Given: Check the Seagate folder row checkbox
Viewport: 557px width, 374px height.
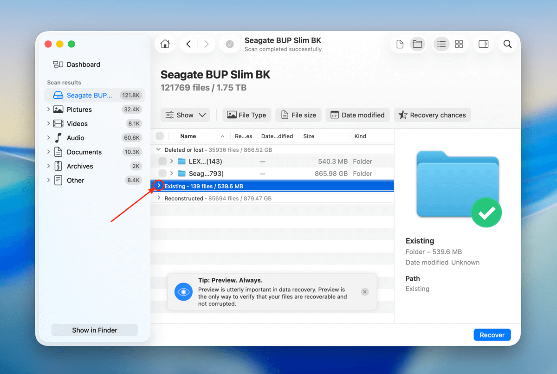Looking at the screenshot, I should pos(162,174).
